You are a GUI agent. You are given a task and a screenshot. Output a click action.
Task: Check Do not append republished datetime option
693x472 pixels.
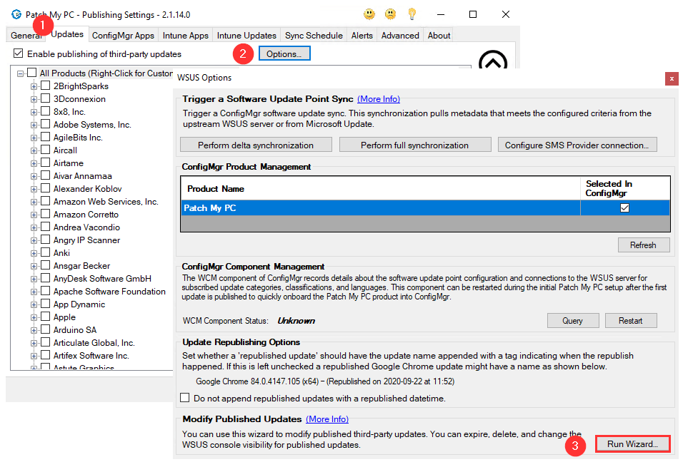[x=185, y=397]
